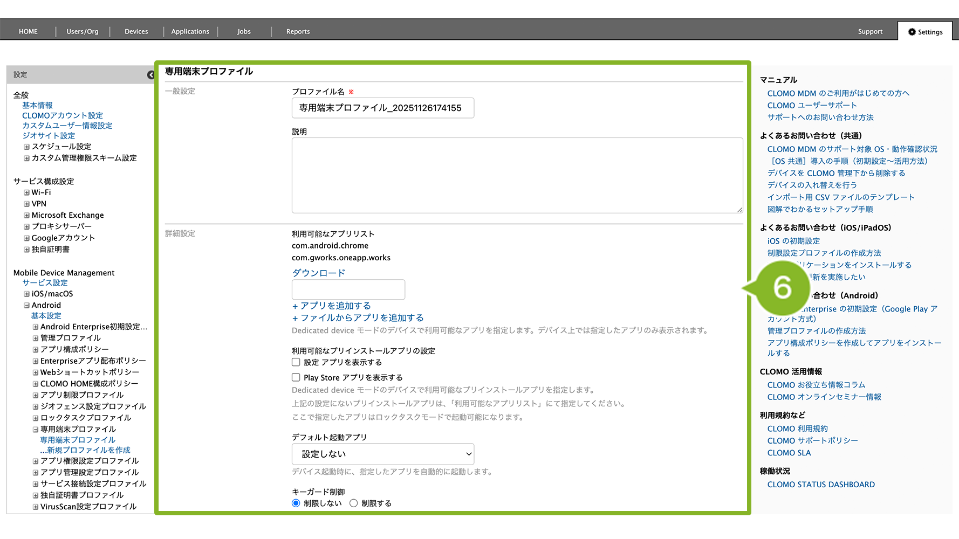Expand the Microsoft Exchange plus icon
The image size is (959, 539).
(26, 215)
